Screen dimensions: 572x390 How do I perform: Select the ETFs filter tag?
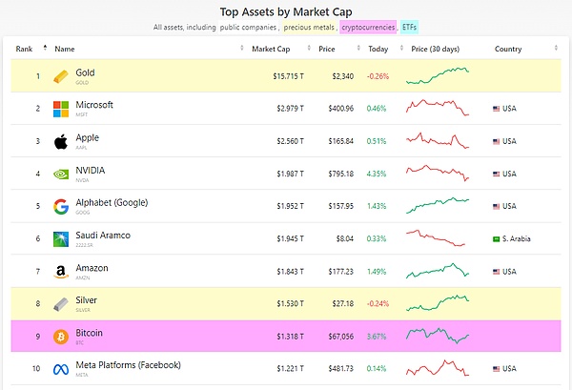click(410, 28)
